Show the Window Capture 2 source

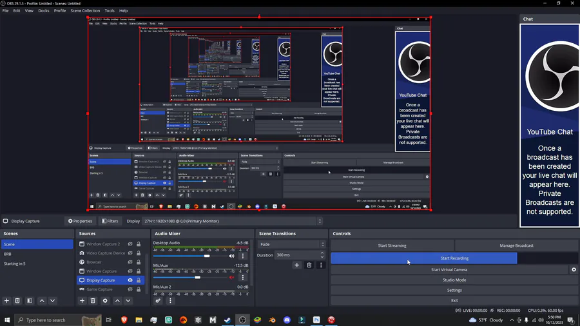(130, 244)
